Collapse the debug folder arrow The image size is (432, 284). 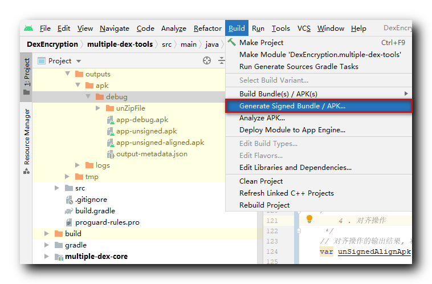pyautogui.click(x=88, y=96)
